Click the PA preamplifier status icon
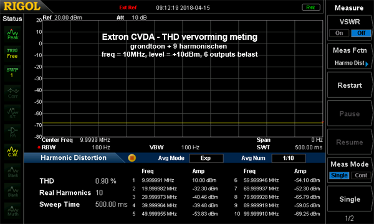This screenshot has width=374, height=224. click(12, 133)
